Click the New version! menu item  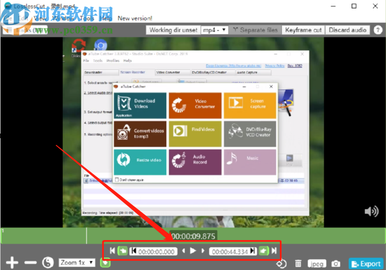(x=135, y=18)
